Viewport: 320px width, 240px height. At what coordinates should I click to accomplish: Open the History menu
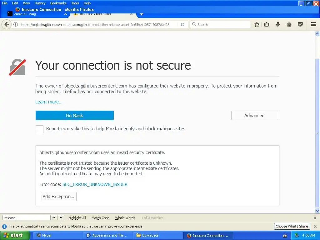(40, 3)
